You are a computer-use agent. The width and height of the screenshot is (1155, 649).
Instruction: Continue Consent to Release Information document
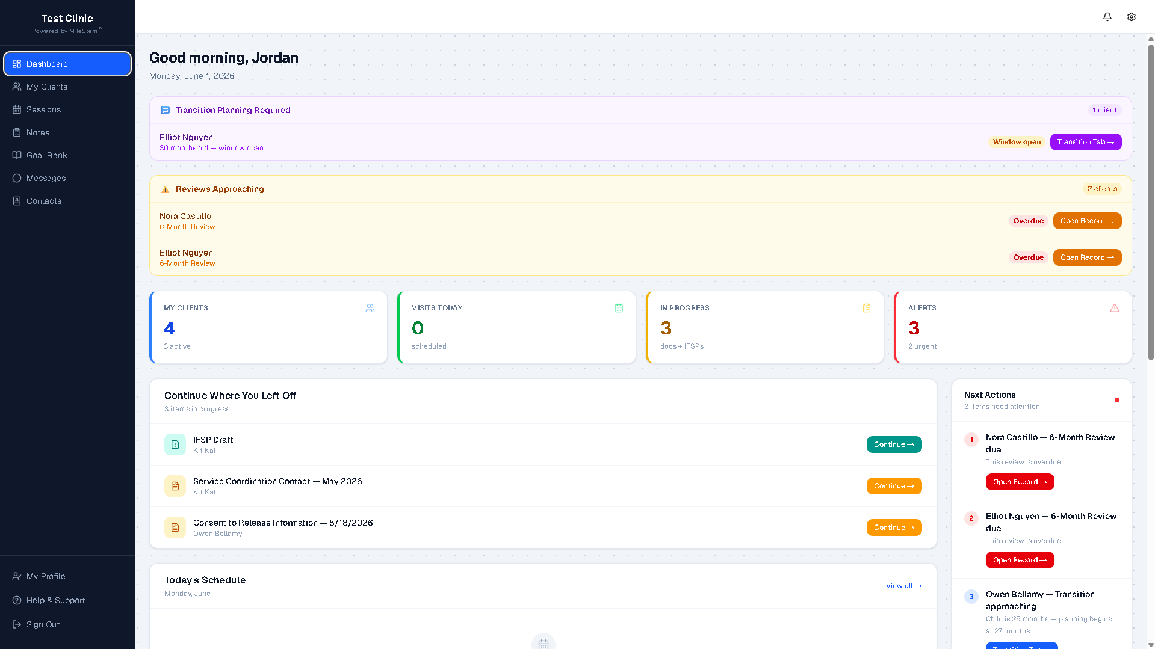coord(894,528)
